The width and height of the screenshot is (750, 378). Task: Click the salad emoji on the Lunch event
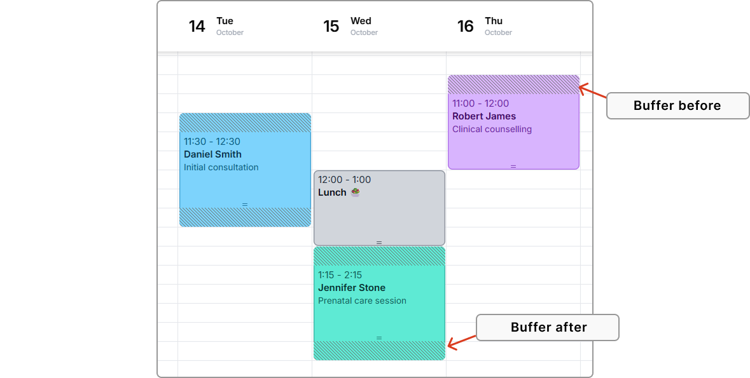pos(355,192)
